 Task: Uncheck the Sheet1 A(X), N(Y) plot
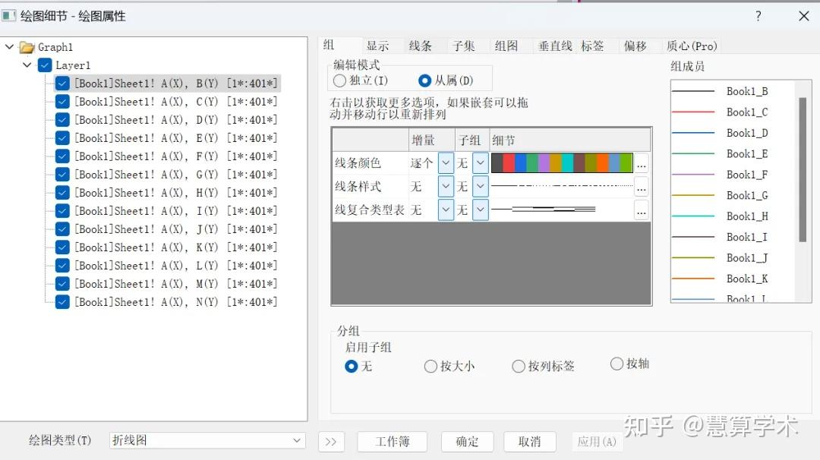tap(61, 301)
